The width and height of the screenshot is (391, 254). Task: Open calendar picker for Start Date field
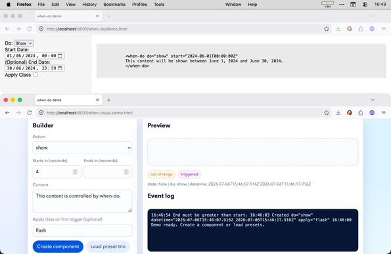pos(60,56)
